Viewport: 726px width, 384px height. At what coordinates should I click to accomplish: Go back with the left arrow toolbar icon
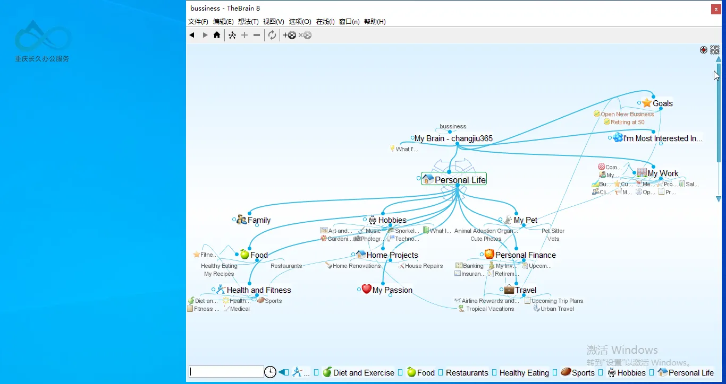point(192,35)
